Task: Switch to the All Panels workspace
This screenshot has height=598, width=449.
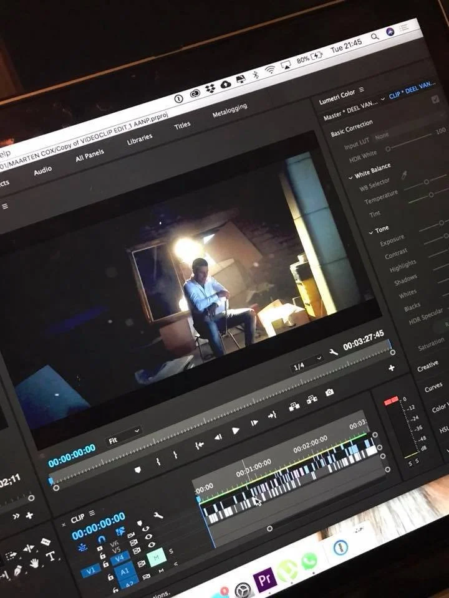Action: coord(90,155)
